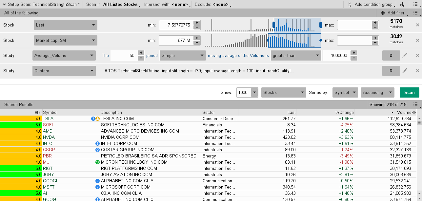The width and height of the screenshot is (422, 201).
Task: Remove the Market cap filter
Action: pos(417,40)
